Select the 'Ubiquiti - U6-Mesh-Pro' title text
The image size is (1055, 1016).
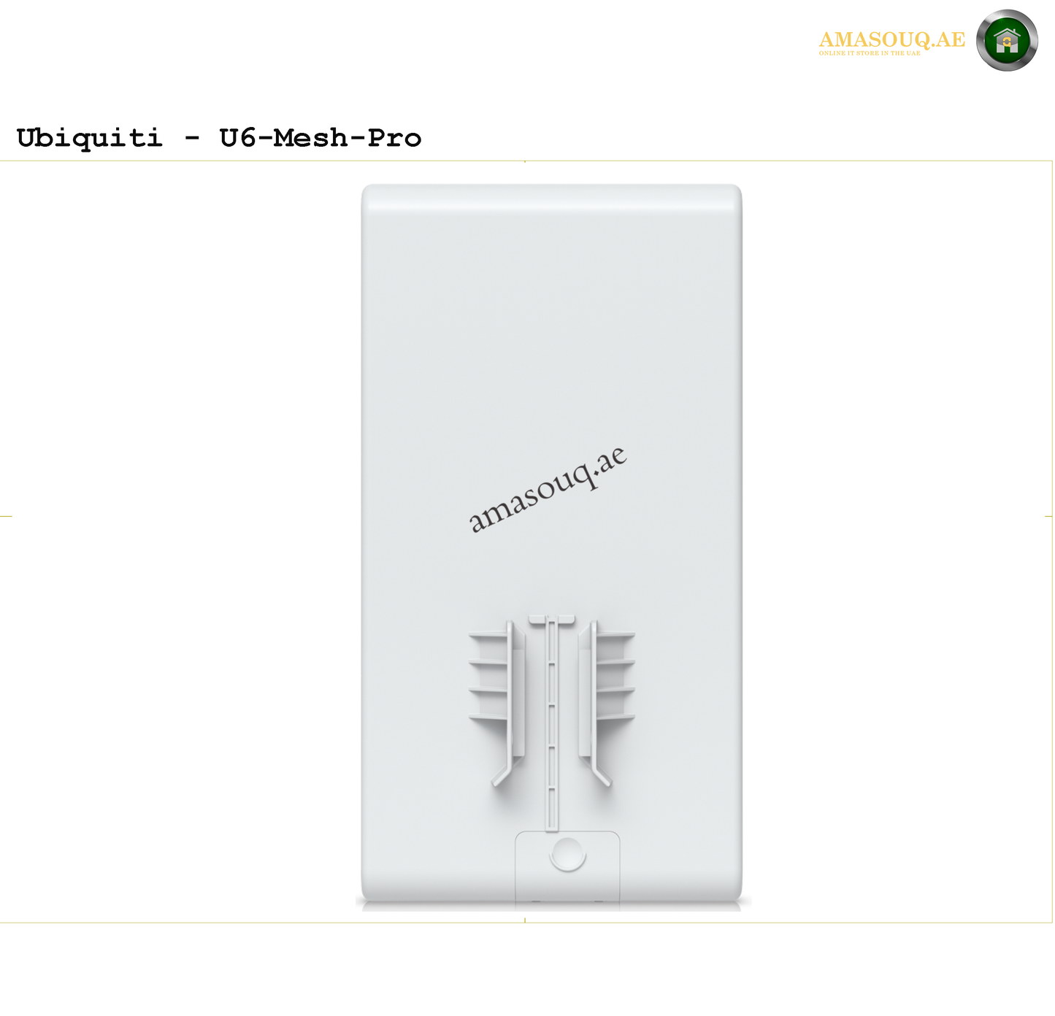coord(219,137)
